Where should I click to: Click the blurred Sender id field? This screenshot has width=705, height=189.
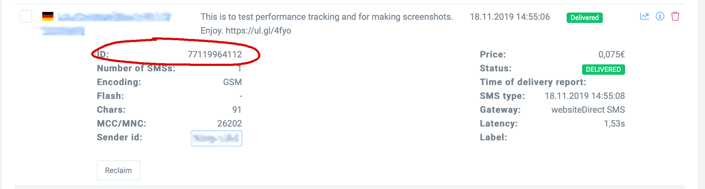click(216, 138)
